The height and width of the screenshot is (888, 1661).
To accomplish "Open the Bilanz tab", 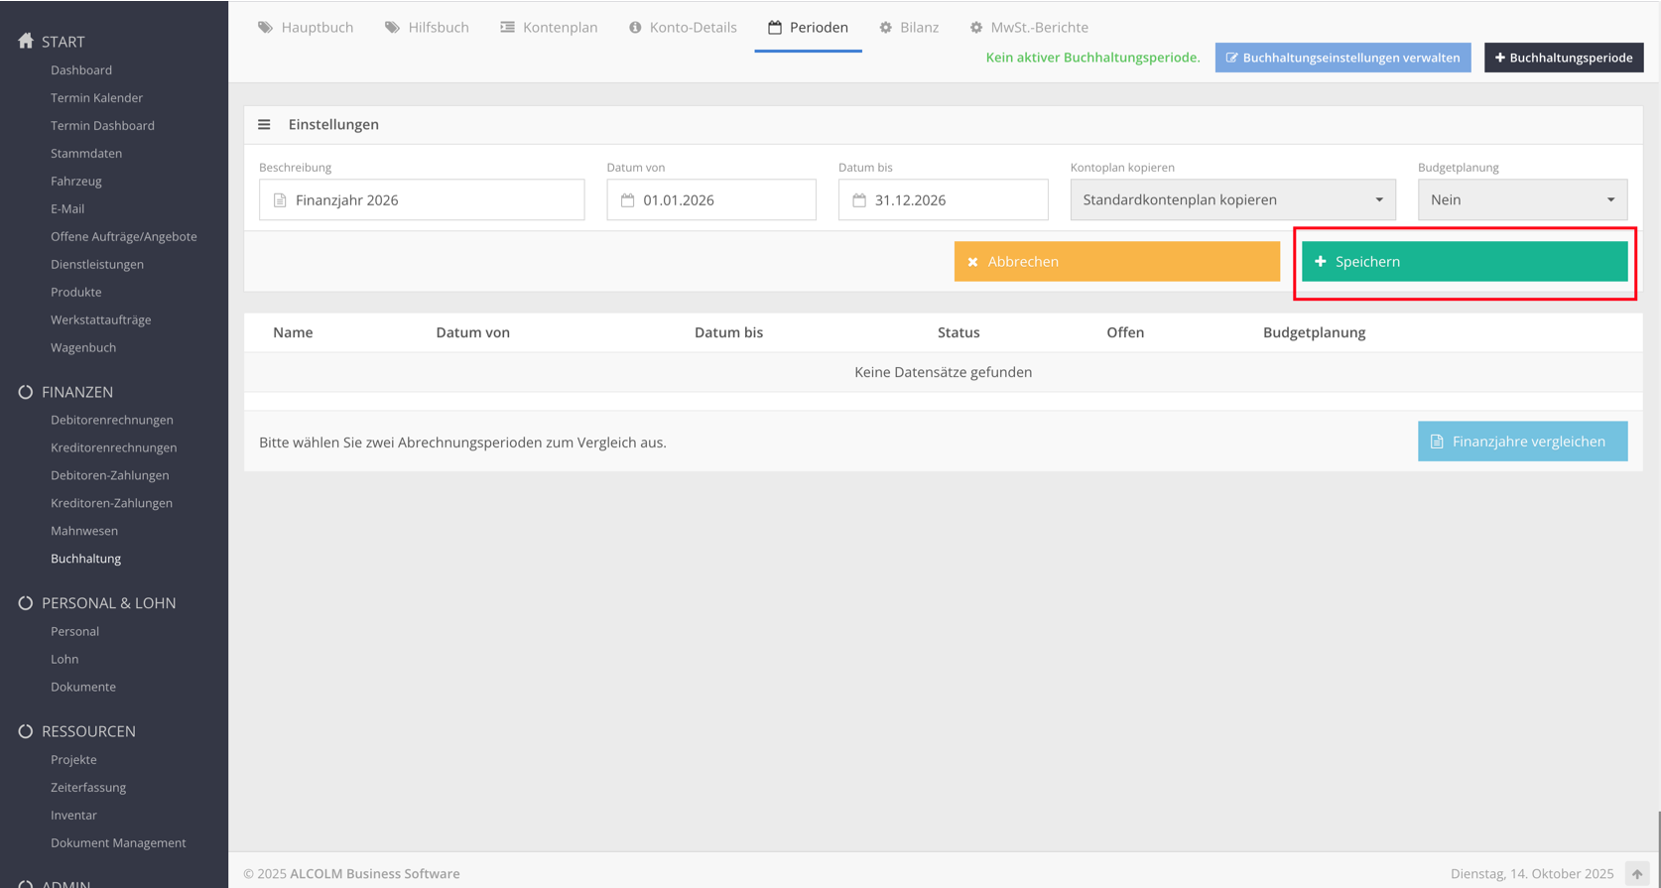I will click(909, 28).
